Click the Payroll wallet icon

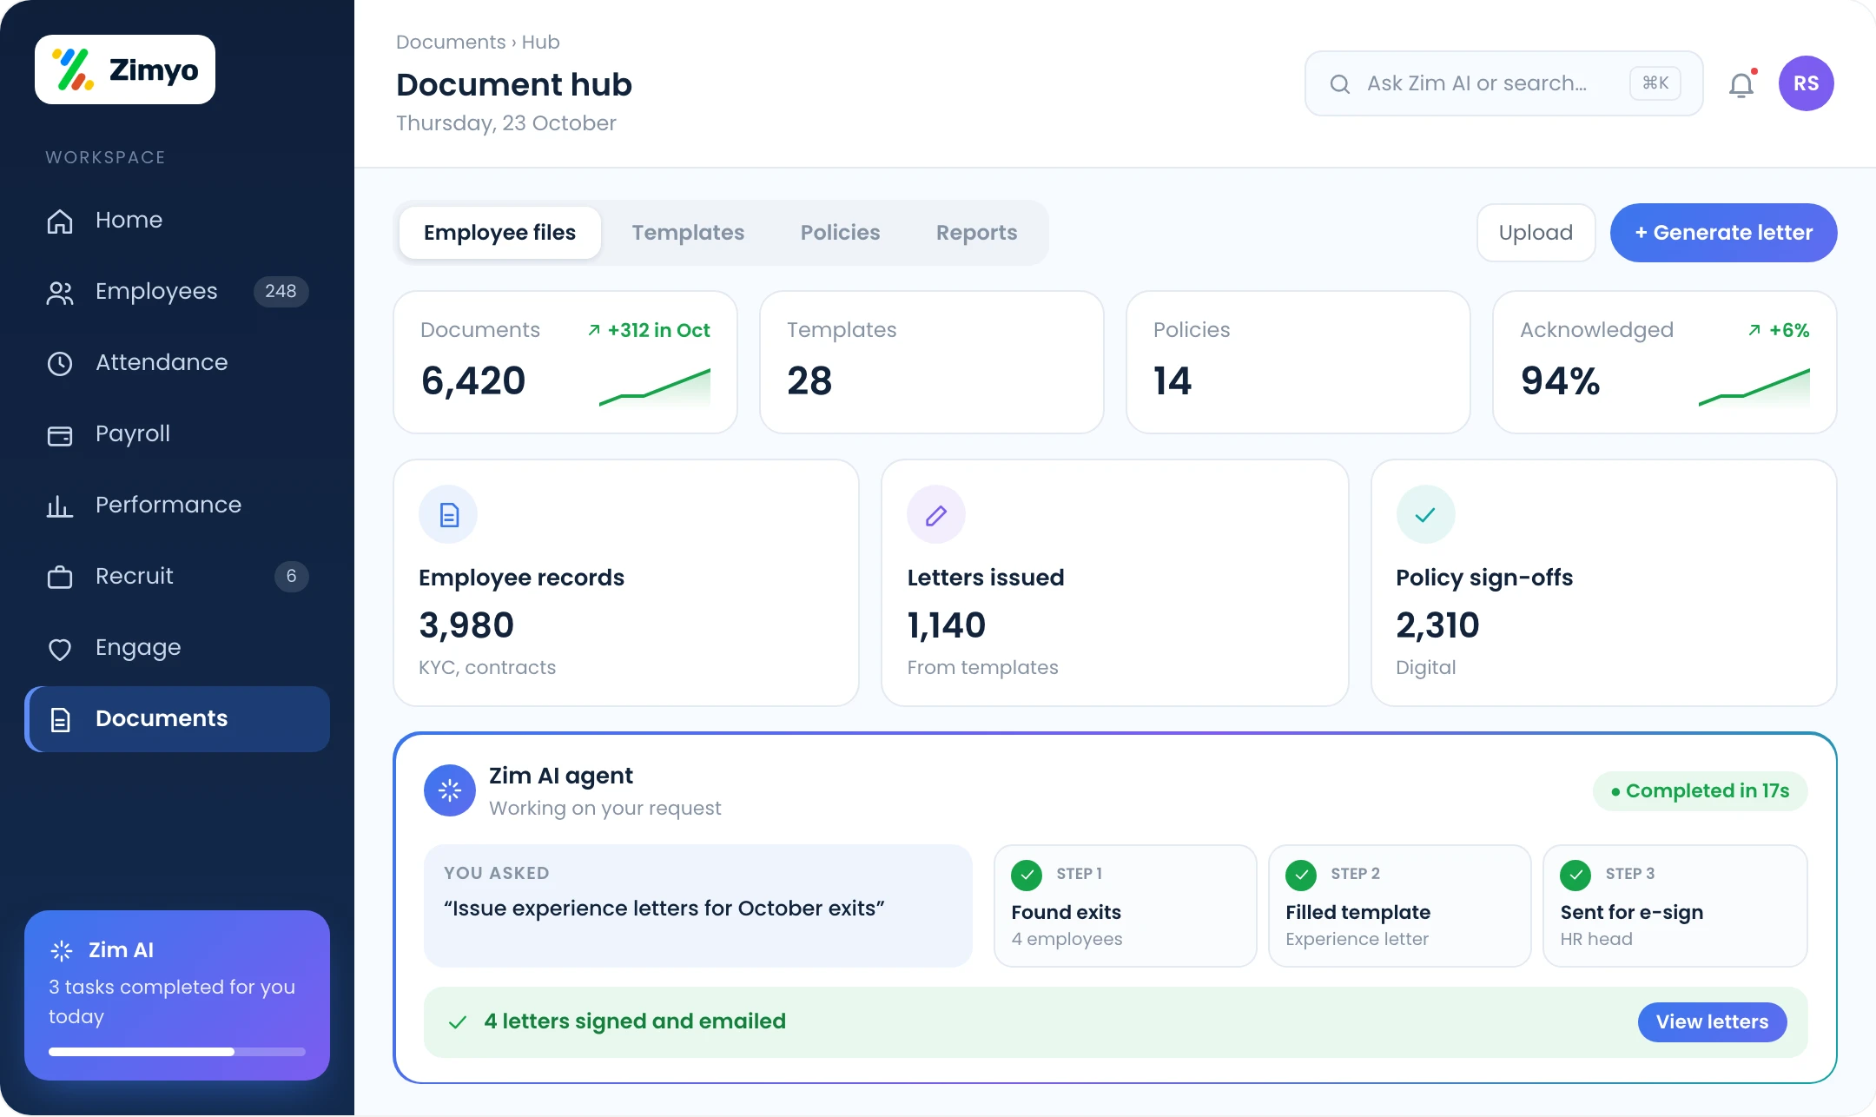[60, 434]
